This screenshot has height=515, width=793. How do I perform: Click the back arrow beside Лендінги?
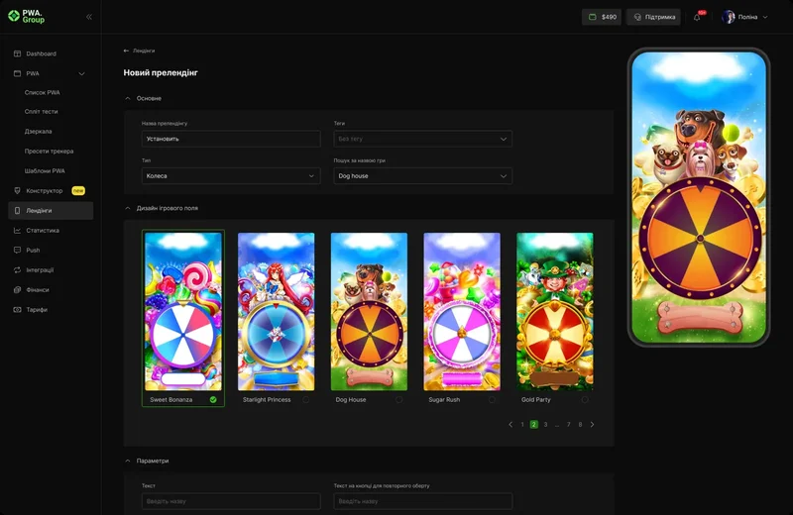coord(127,51)
